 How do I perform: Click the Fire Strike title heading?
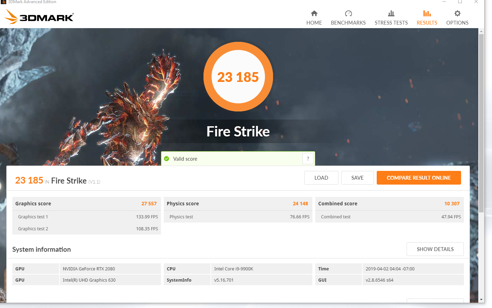click(x=238, y=131)
